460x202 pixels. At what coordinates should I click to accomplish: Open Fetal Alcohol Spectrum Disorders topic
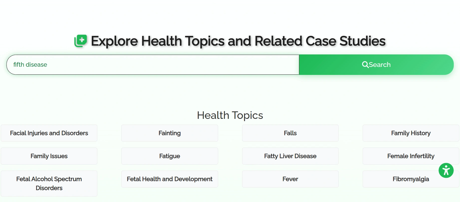pos(49,184)
